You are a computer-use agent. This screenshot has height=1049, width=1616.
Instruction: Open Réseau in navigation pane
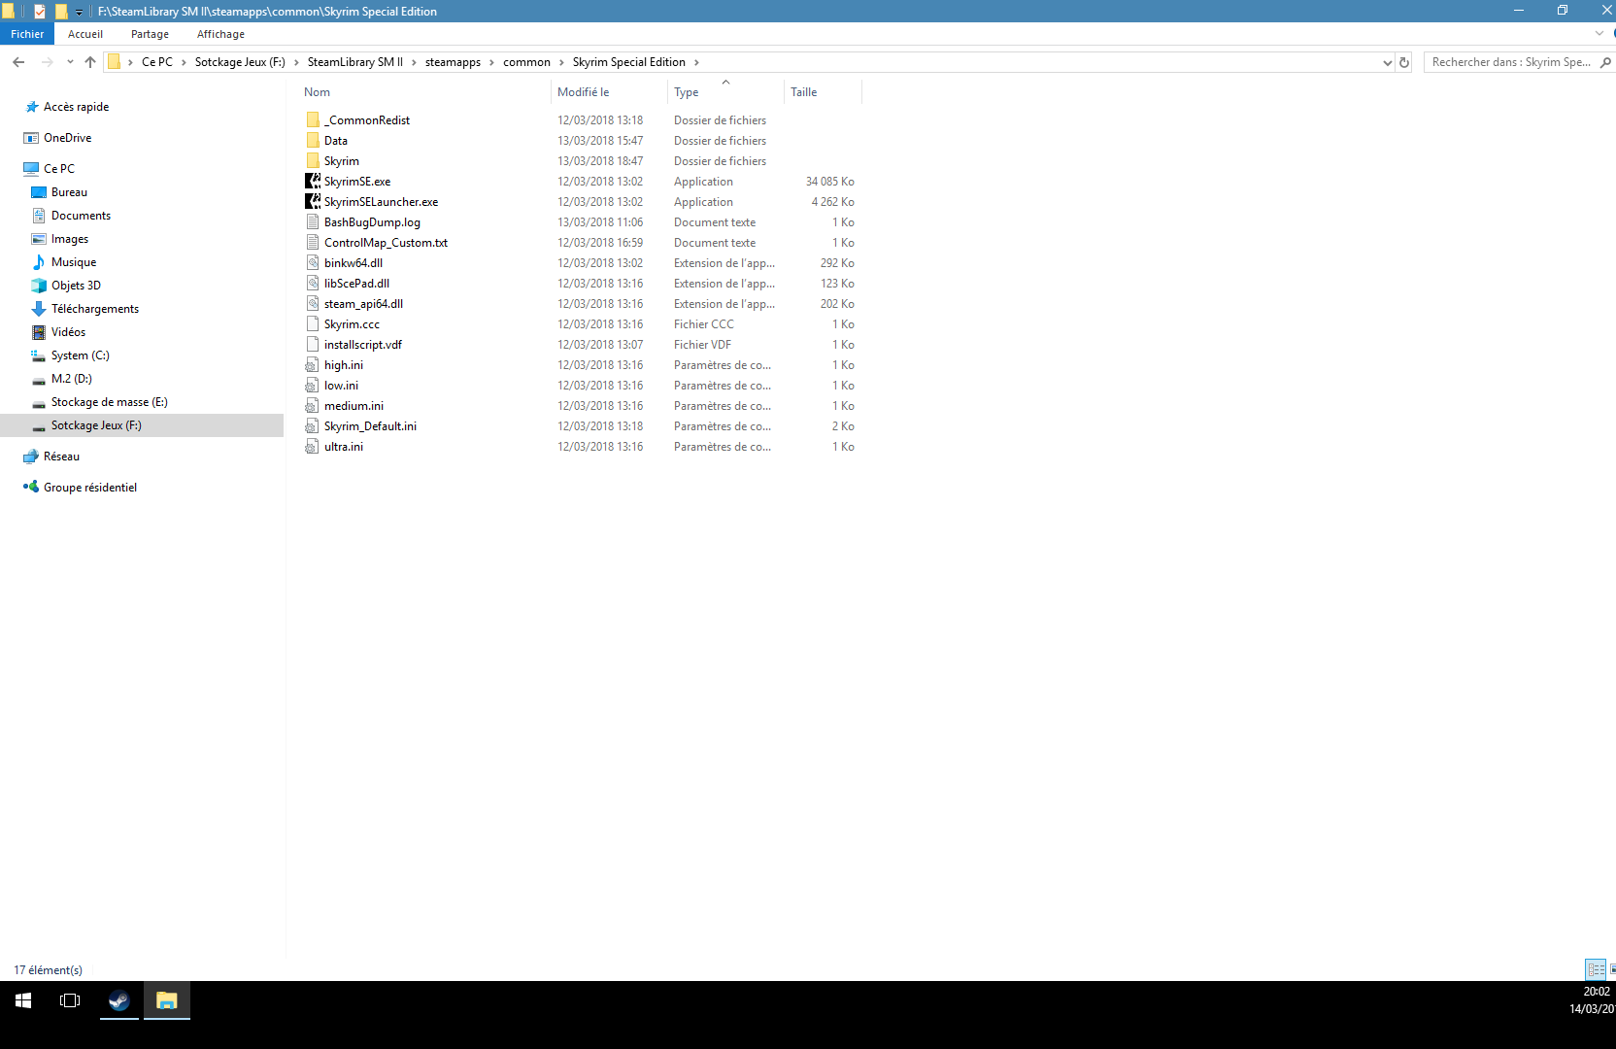pyautogui.click(x=61, y=457)
